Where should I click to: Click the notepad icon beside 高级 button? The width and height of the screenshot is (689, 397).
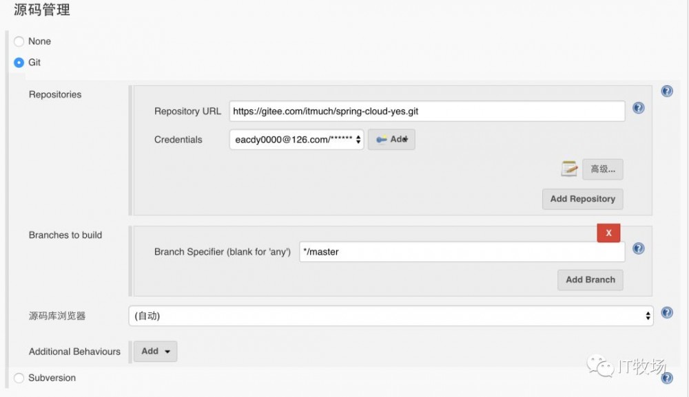point(569,169)
